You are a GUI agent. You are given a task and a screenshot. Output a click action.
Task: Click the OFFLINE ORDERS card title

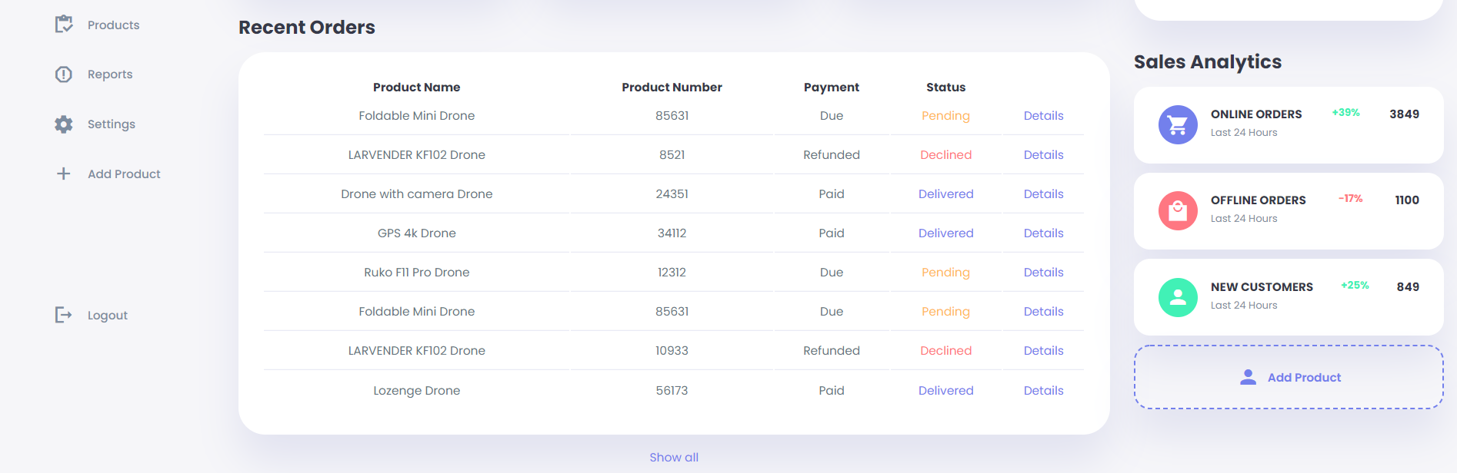click(x=1258, y=200)
